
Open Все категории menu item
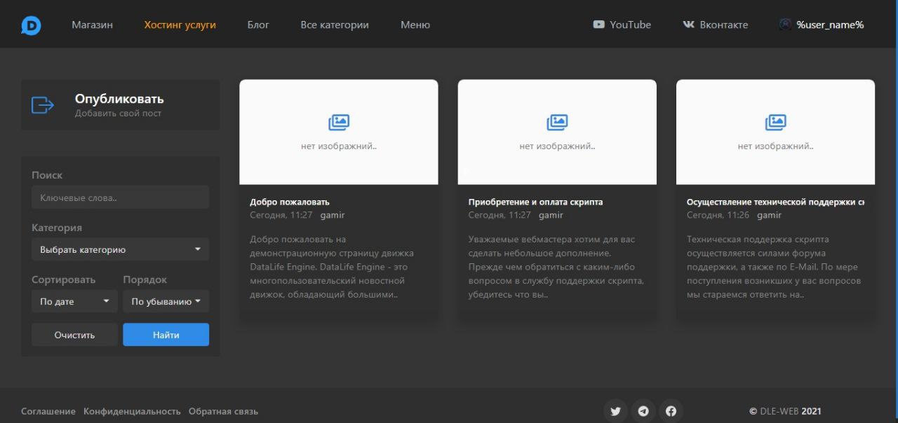(x=335, y=25)
